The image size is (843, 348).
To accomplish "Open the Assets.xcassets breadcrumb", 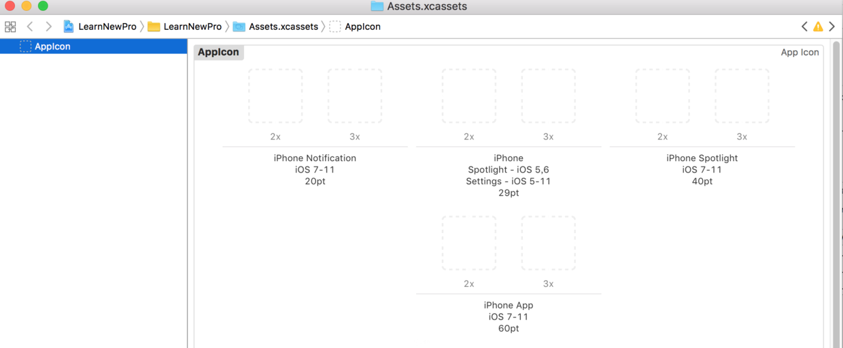I will 283,27.
